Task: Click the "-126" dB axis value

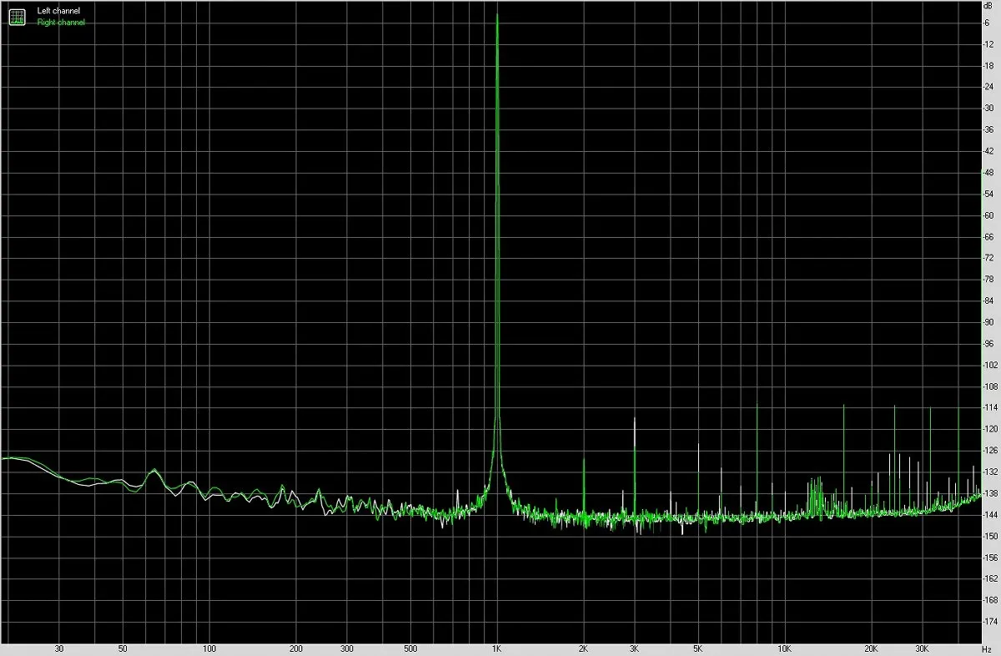Action: click(x=991, y=451)
